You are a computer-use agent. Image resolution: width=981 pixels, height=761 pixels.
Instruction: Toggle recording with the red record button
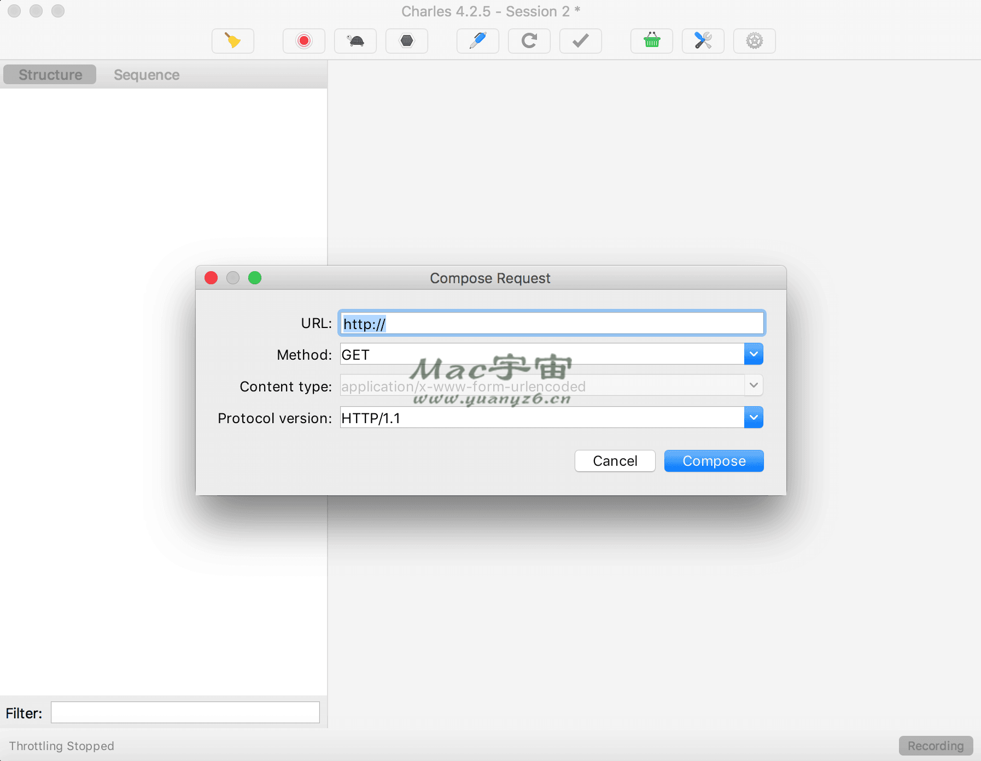point(304,41)
